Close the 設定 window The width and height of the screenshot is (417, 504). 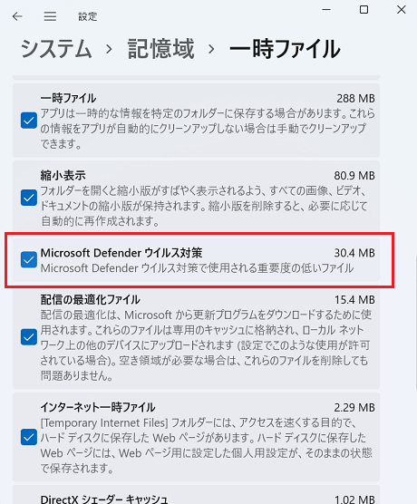(x=402, y=10)
